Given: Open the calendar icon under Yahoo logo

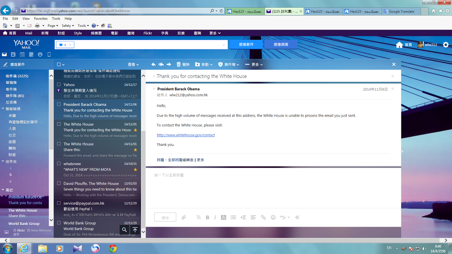Looking at the screenshot, I should coord(22,54).
